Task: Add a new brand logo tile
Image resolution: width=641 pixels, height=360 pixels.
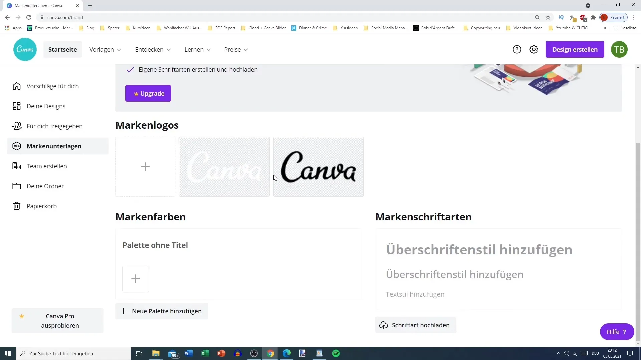Action: tap(145, 167)
